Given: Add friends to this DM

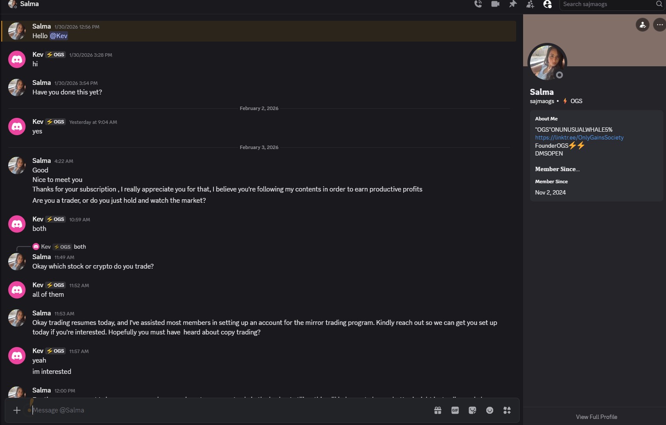Looking at the screenshot, I should click(530, 4).
